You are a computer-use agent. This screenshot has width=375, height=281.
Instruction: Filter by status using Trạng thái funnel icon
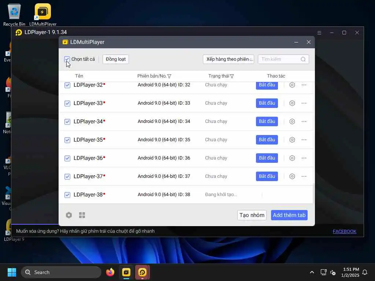coord(232,76)
